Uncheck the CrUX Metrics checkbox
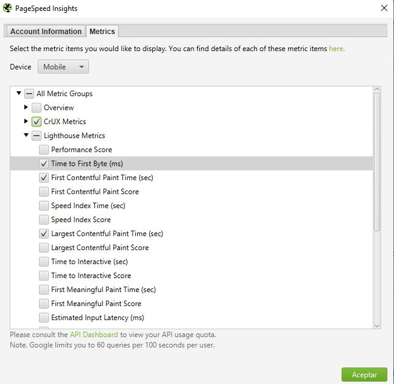 pos(37,122)
